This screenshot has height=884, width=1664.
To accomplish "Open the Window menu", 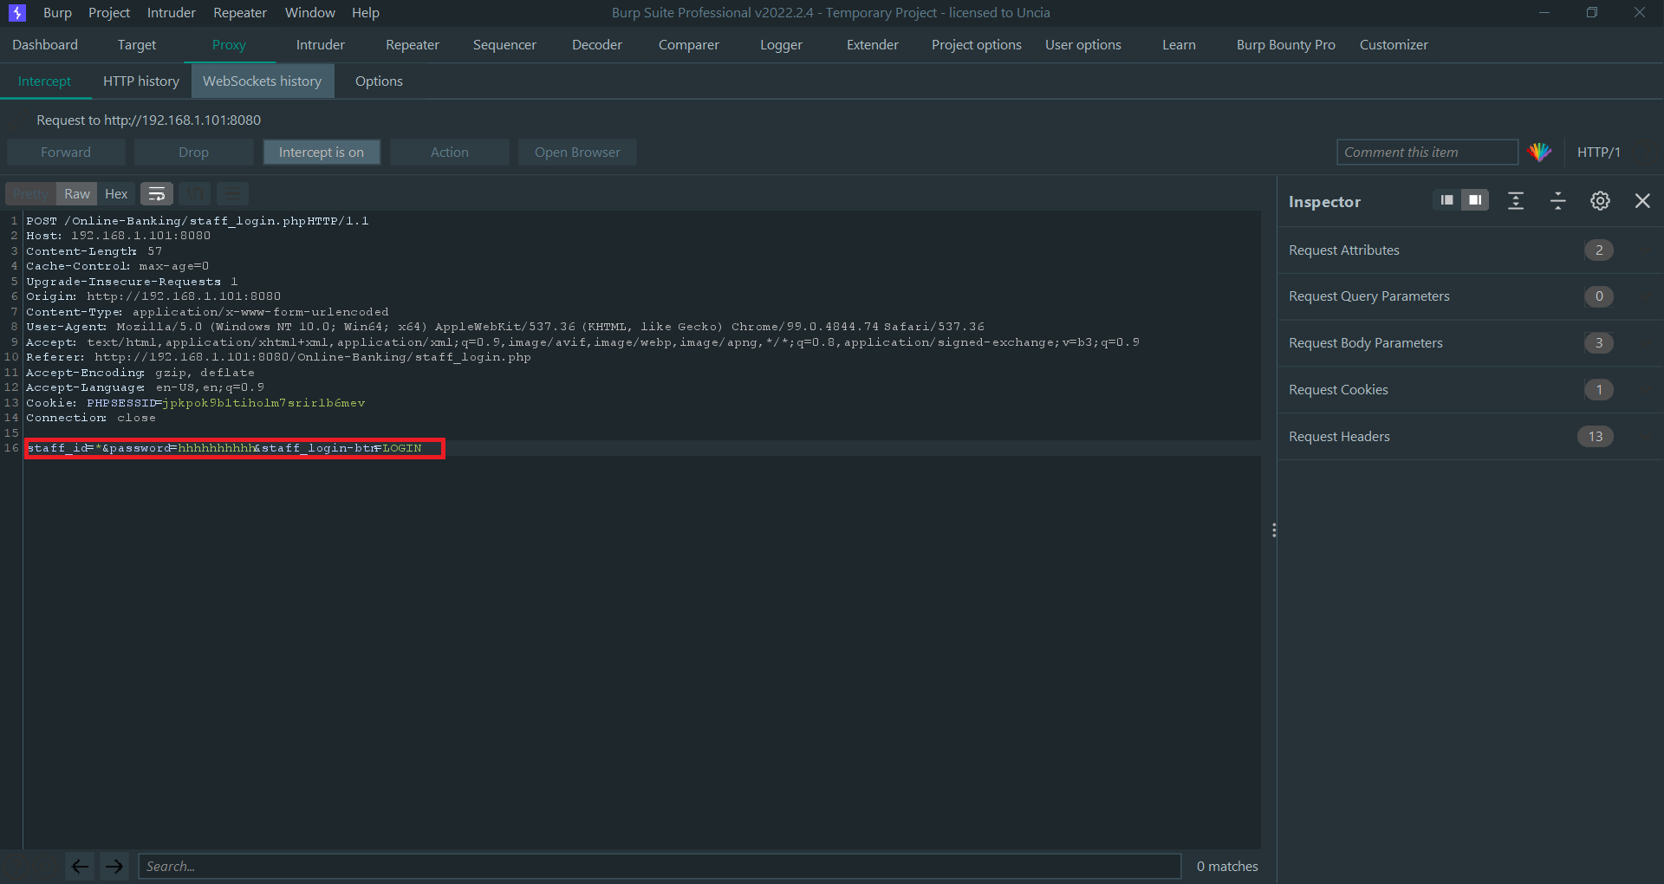I will 310,13.
